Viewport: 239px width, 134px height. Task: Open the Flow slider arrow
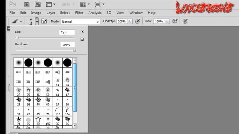point(167,21)
